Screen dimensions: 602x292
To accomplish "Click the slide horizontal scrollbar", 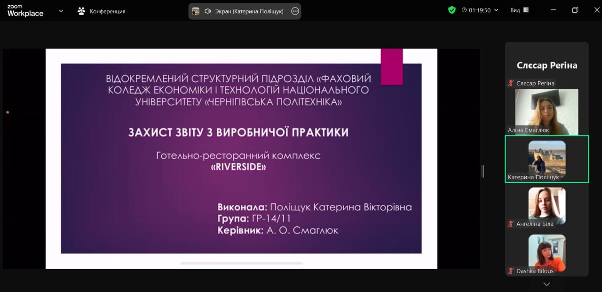I will (241, 263).
